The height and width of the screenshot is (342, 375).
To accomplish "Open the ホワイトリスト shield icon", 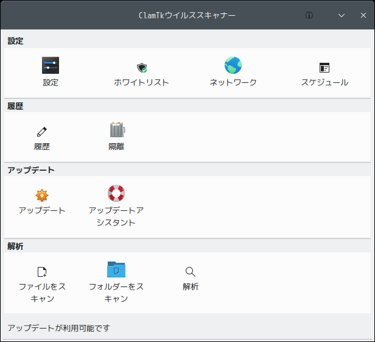I will point(142,68).
